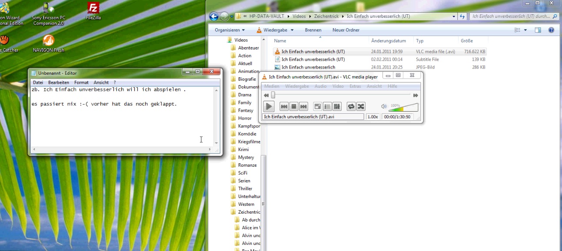The width and height of the screenshot is (562, 251).
Task: Click the faster forward arrows in VLC
Action: pos(416,95)
